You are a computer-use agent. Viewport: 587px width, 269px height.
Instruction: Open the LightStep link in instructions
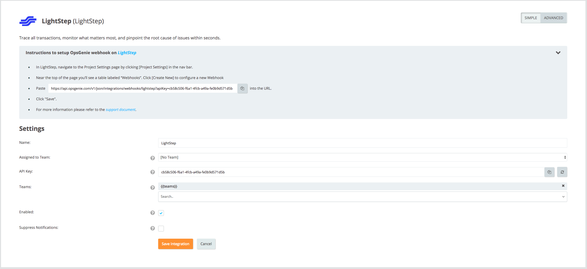point(127,53)
